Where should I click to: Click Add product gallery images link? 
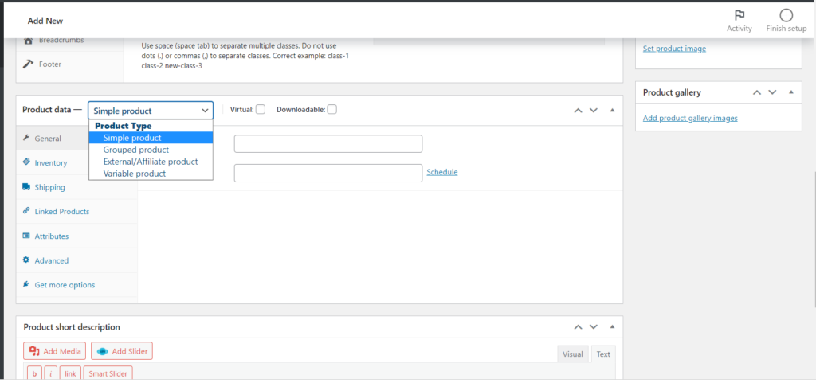tap(690, 118)
